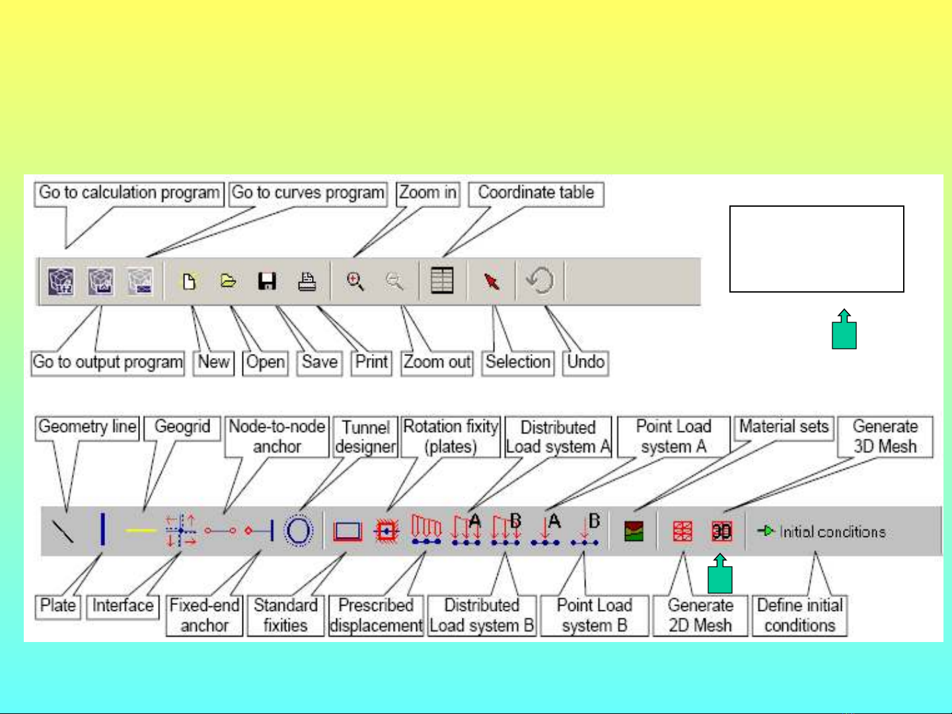Zoom in with the magnifier plus icon

tap(355, 281)
